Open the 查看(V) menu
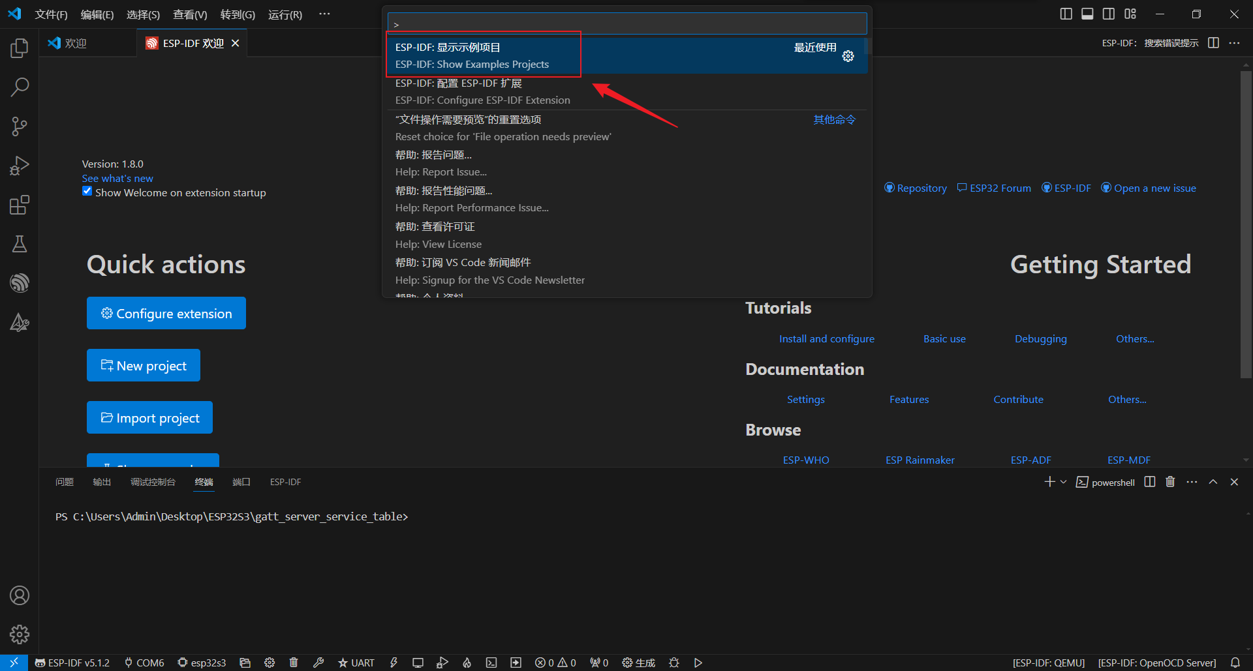Viewport: 1253px width, 671px height. (x=190, y=14)
